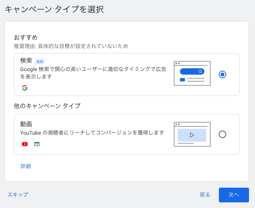Click the 推奨 badge next to 検索
Screen dimensions: 255x208
(40, 61)
